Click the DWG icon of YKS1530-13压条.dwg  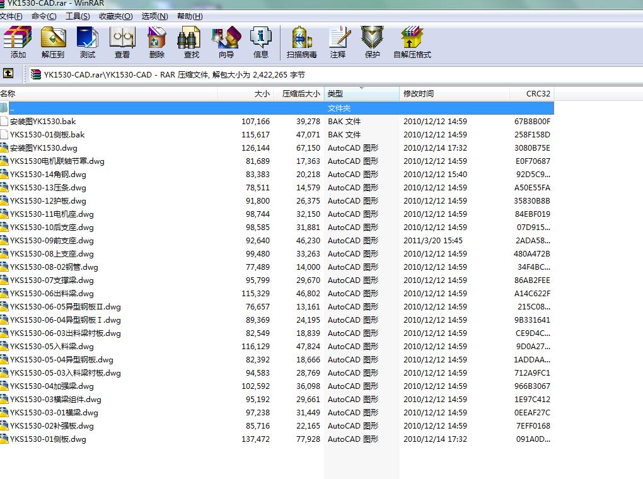tap(4, 187)
